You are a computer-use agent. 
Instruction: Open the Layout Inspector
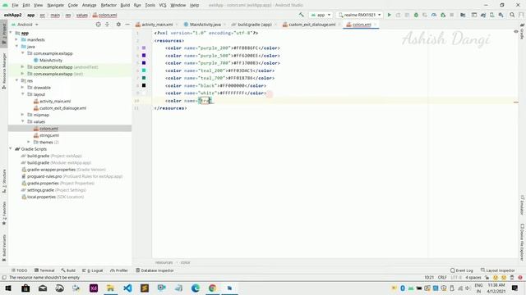pyautogui.click(x=497, y=270)
